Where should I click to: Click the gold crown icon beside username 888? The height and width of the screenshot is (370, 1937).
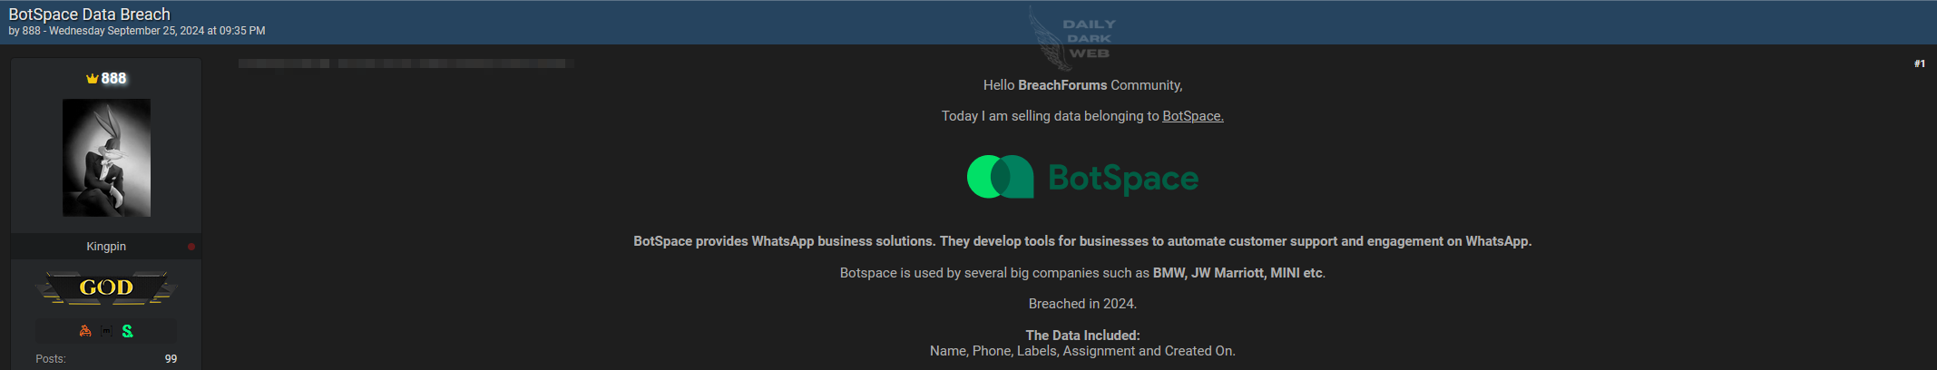click(92, 79)
